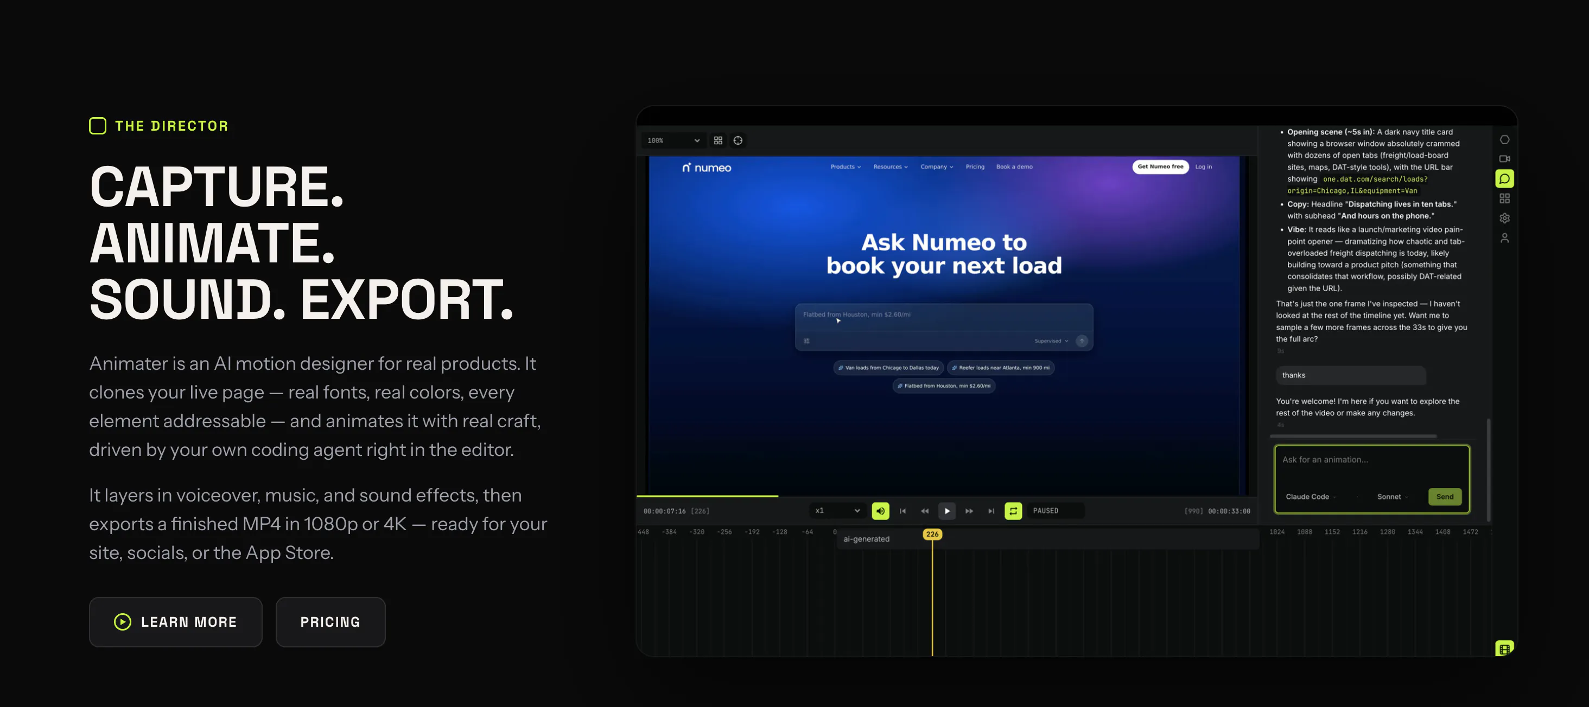1589x707 pixels.
Task: Open the video camera panel in sidebar
Action: coord(1504,158)
